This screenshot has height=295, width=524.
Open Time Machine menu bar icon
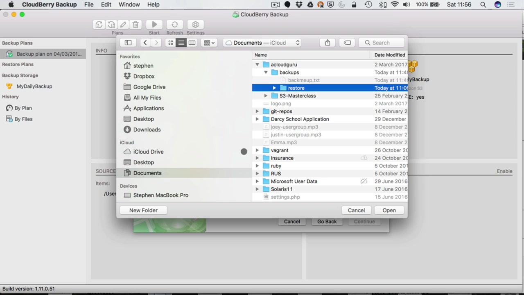tap(368, 5)
